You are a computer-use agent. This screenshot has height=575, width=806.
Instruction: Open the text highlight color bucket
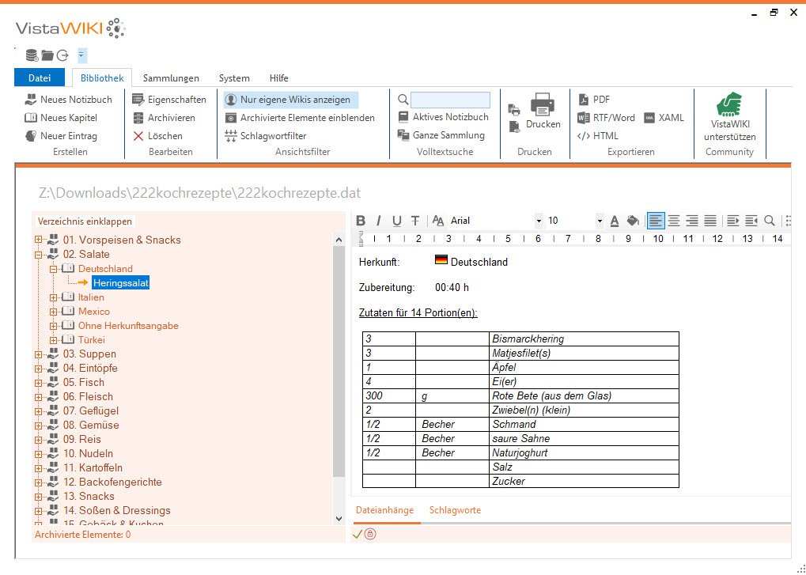tap(632, 221)
